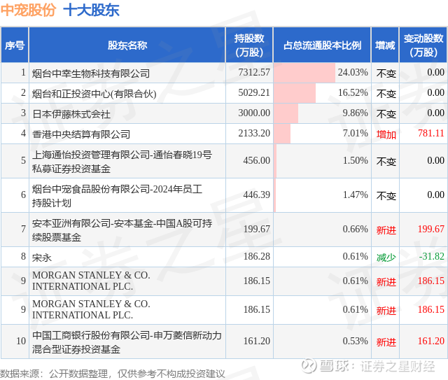
Task: Click the red change value 161.20
Action: click(x=431, y=341)
